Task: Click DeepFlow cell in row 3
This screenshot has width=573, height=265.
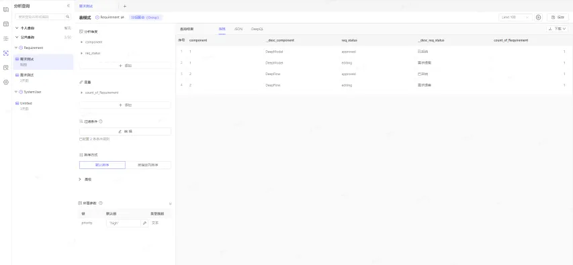Action: pos(273,74)
